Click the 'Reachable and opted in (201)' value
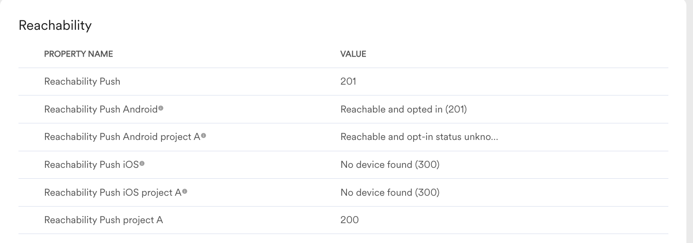This screenshot has width=693, height=243. (x=403, y=109)
